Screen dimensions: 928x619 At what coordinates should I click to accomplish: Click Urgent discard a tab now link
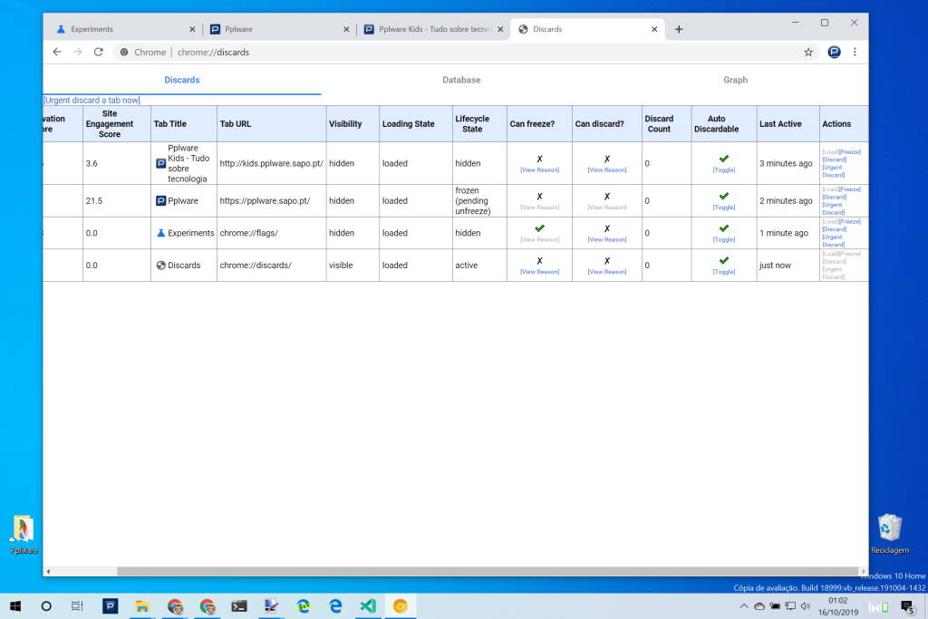(92, 100)
